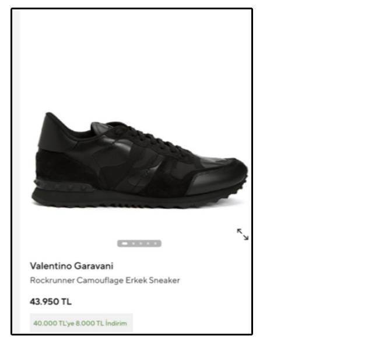Click the word Sneaker in the product title
The height and width of the screenshot is (346, 379).
click(x=164, y=281)
